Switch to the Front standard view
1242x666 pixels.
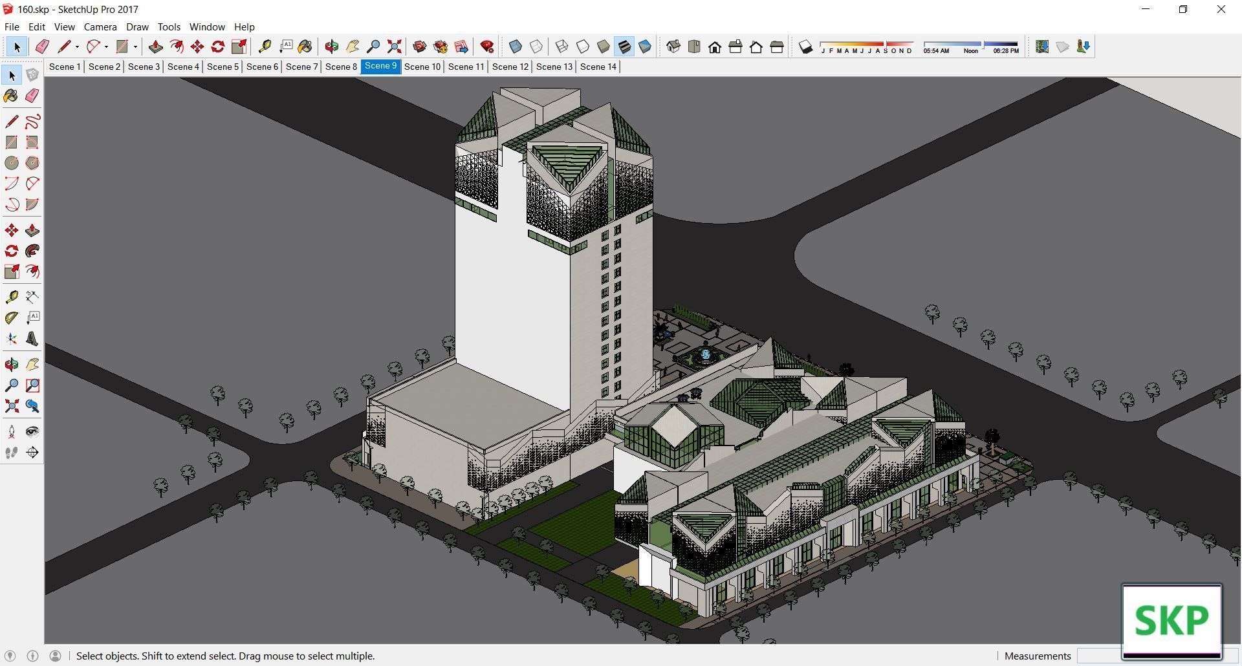pos(715,47)
